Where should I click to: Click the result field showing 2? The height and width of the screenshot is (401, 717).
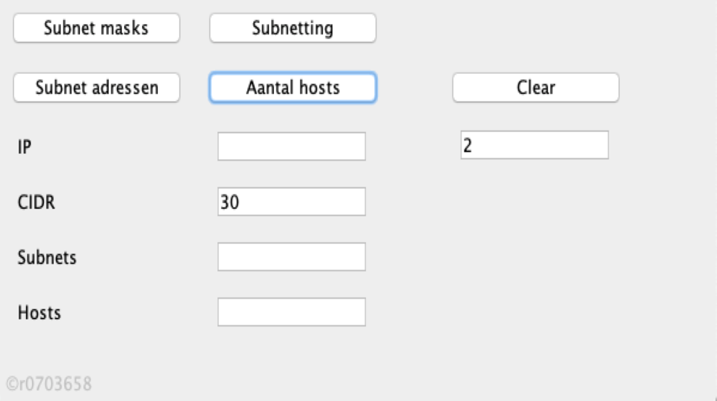534,145
